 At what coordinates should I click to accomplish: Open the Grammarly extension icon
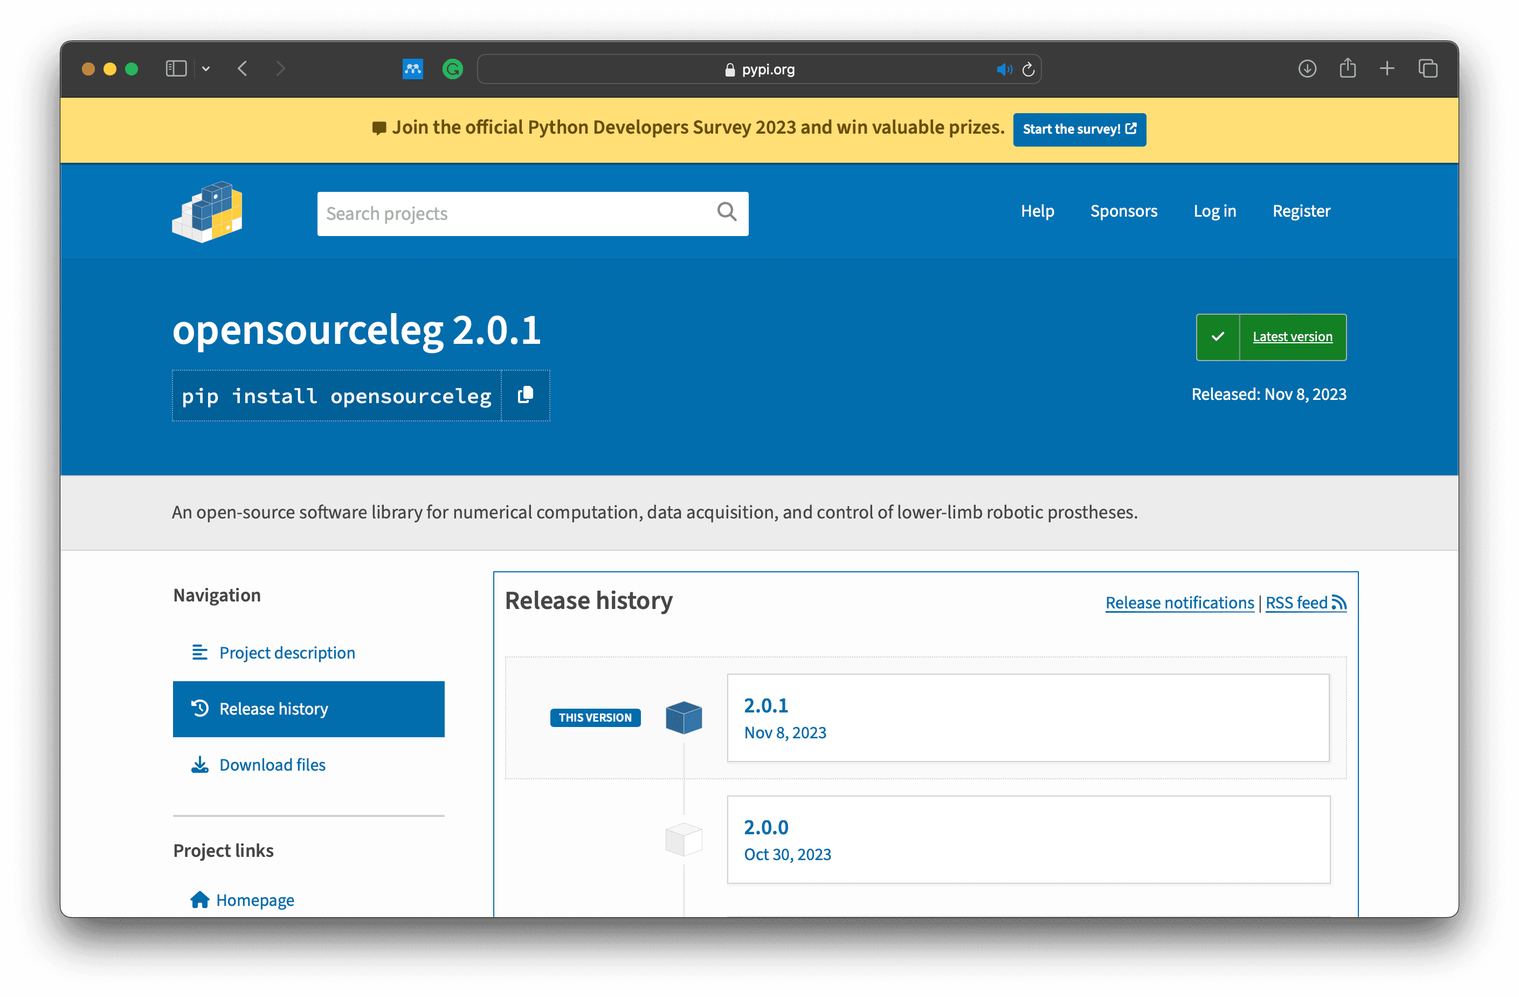(452, 69)
